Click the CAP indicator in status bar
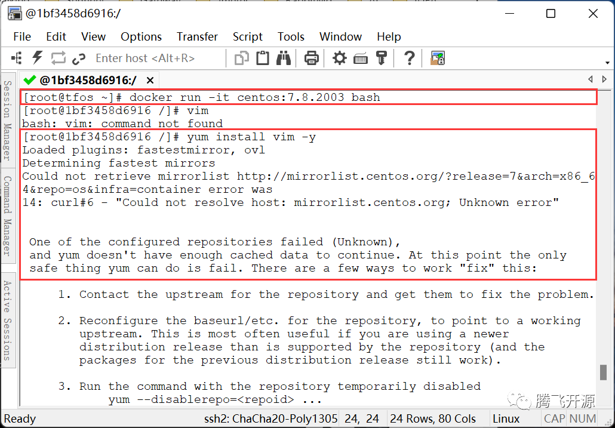615x428 pixels. point(555,418)
